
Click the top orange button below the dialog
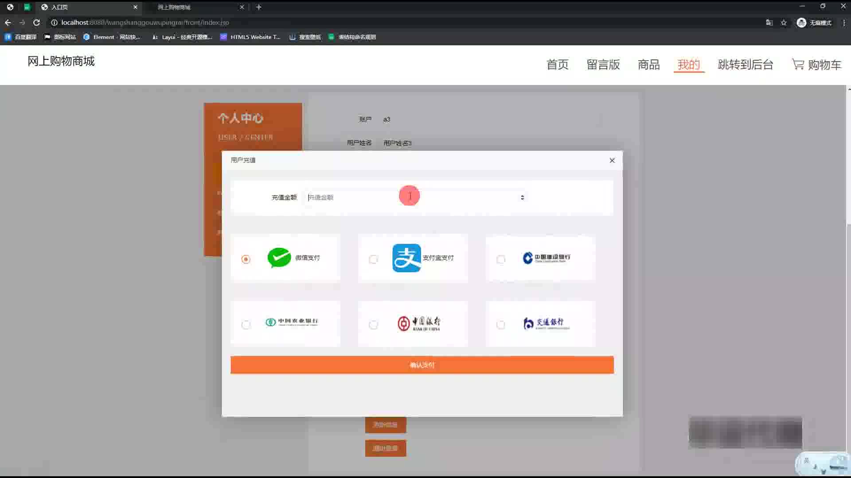385,425
